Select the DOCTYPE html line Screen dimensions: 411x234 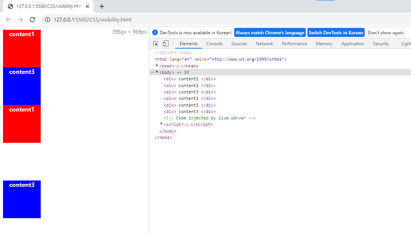click(x=173, y=53)
